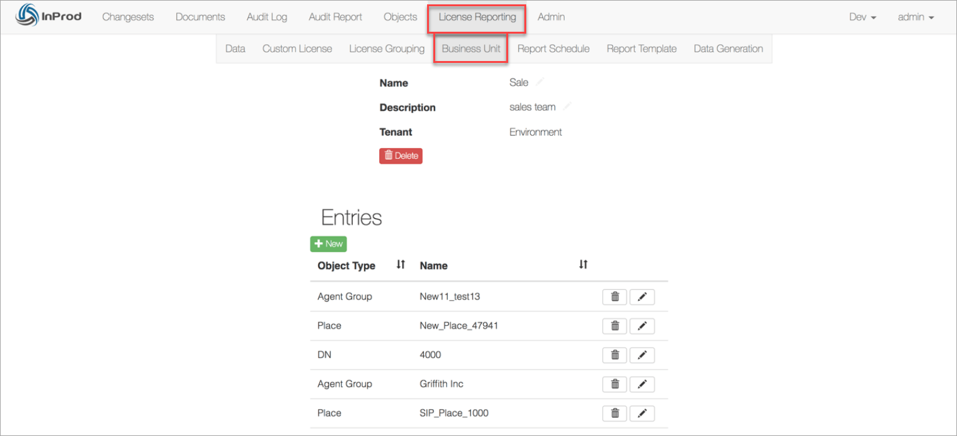Click pencil icon next to Name Sale
This screenshot has height=436, width=957.
(x=540, y=82)
